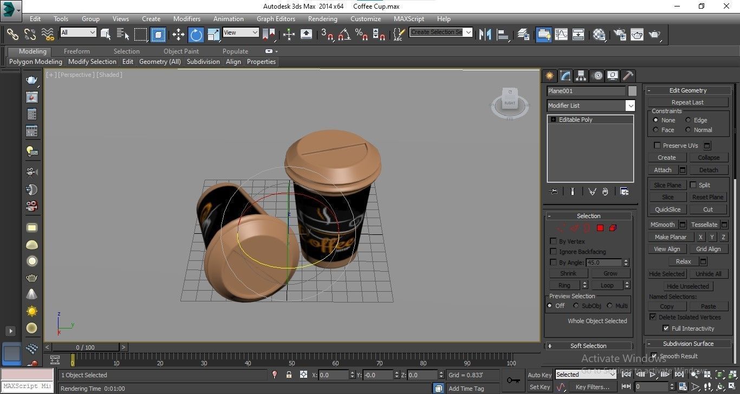The image size is (740, 394).
Task: Uncheck Full Interactivity checkbox
Action: click(x=666, y=328)
